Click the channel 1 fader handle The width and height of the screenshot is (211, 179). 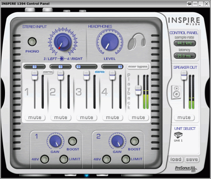34,75
